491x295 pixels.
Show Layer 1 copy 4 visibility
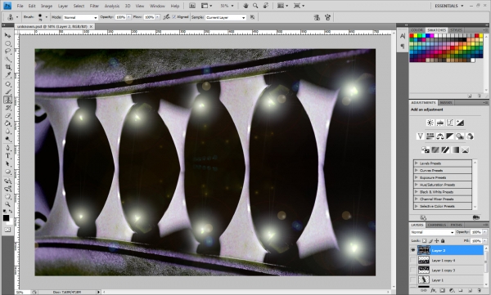[413, 261]
